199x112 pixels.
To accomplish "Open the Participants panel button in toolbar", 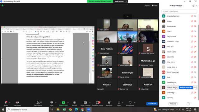I will [38, 104].
